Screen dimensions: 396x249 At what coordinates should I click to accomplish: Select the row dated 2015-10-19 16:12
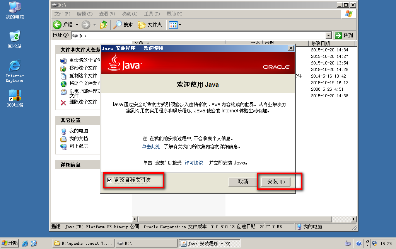pos(329,83)
